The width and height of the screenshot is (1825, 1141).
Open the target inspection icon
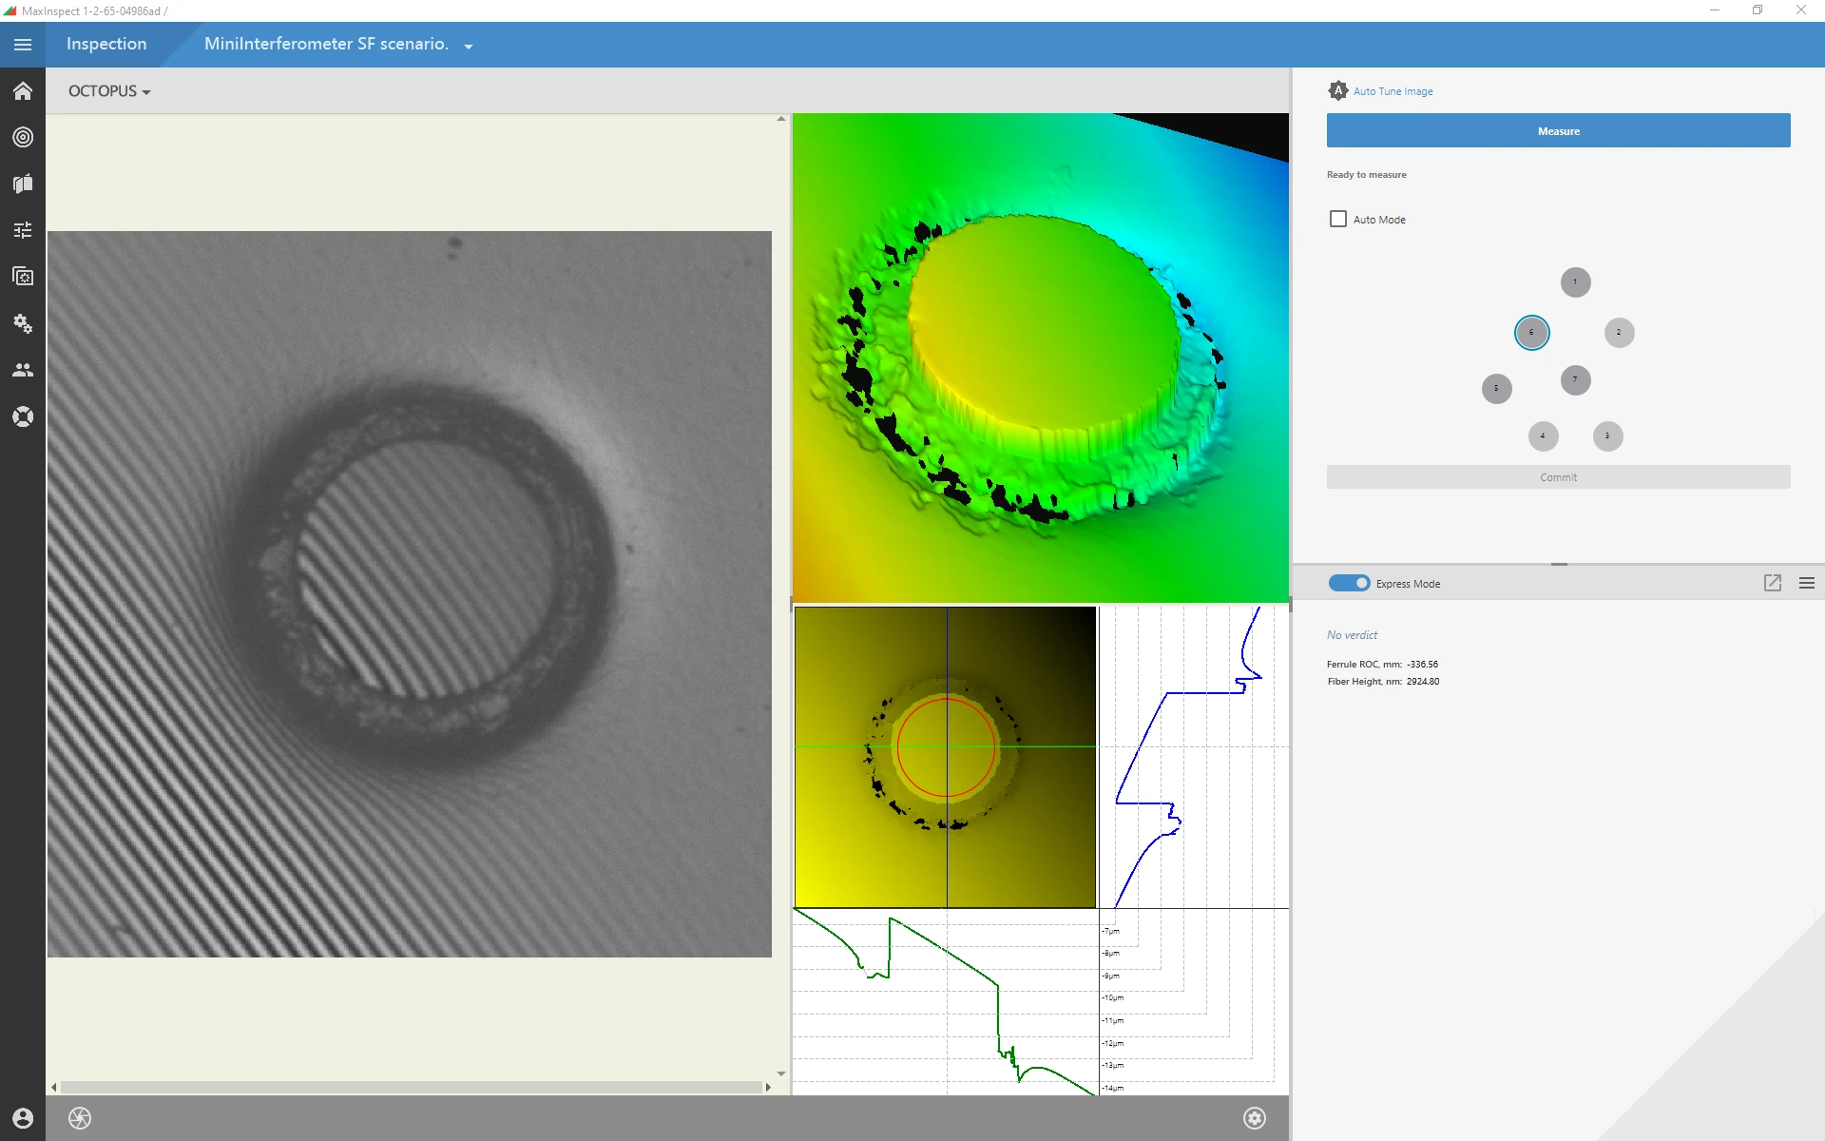tap(23, 137)
